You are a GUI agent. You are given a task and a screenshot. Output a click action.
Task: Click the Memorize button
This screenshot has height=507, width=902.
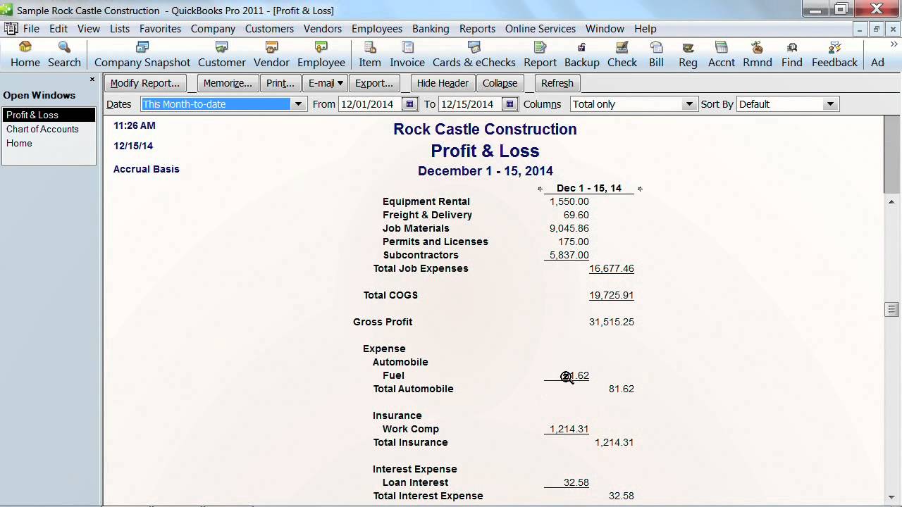tap(228, 83)
